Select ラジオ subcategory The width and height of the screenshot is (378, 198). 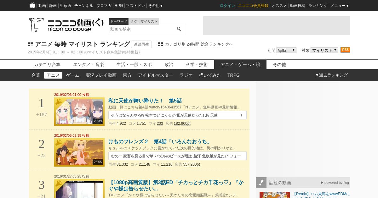point(186,75)
